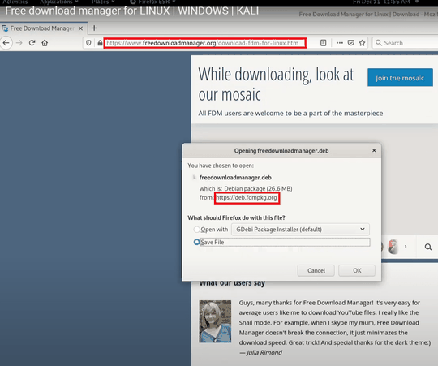Select the Open with radio button
Image resolution: width=438 pixels, height=366 pixels.
tap(196, 230)
